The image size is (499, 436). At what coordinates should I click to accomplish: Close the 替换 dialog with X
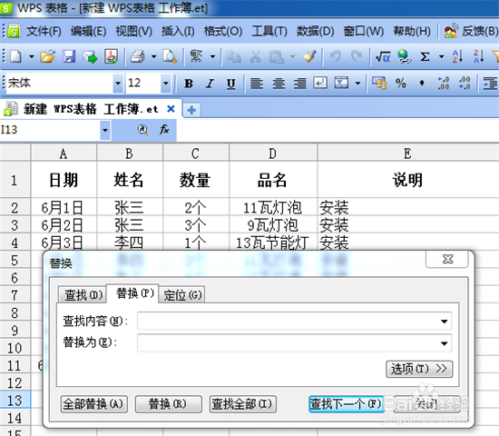[x=447, y=259]
